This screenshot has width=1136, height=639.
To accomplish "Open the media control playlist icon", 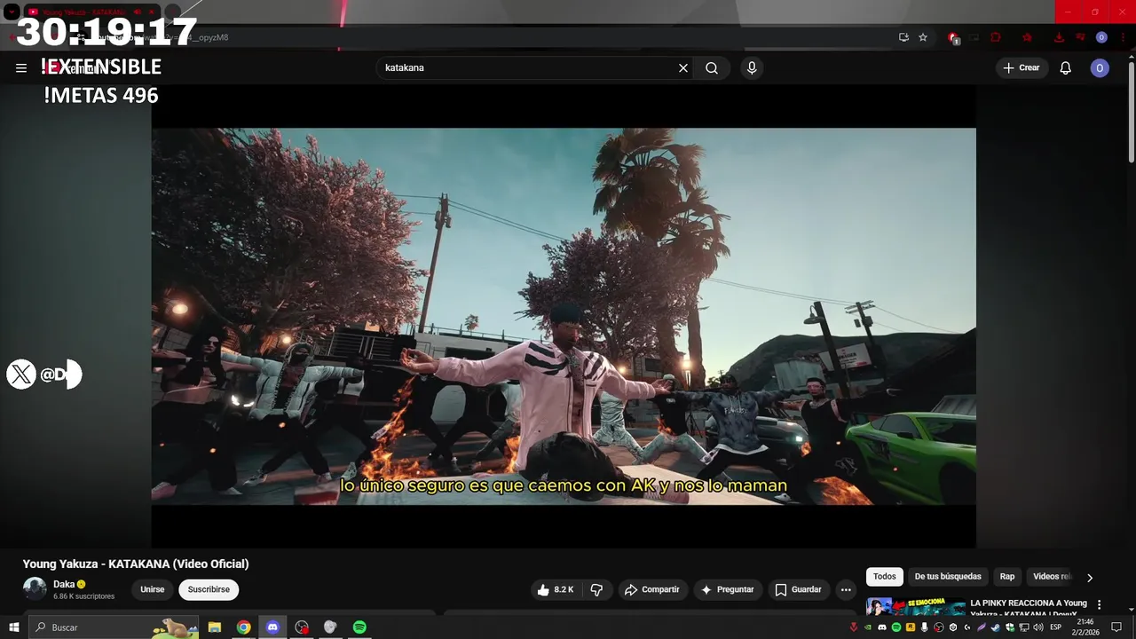I will pyautogui.click(x=1080, y=37).
